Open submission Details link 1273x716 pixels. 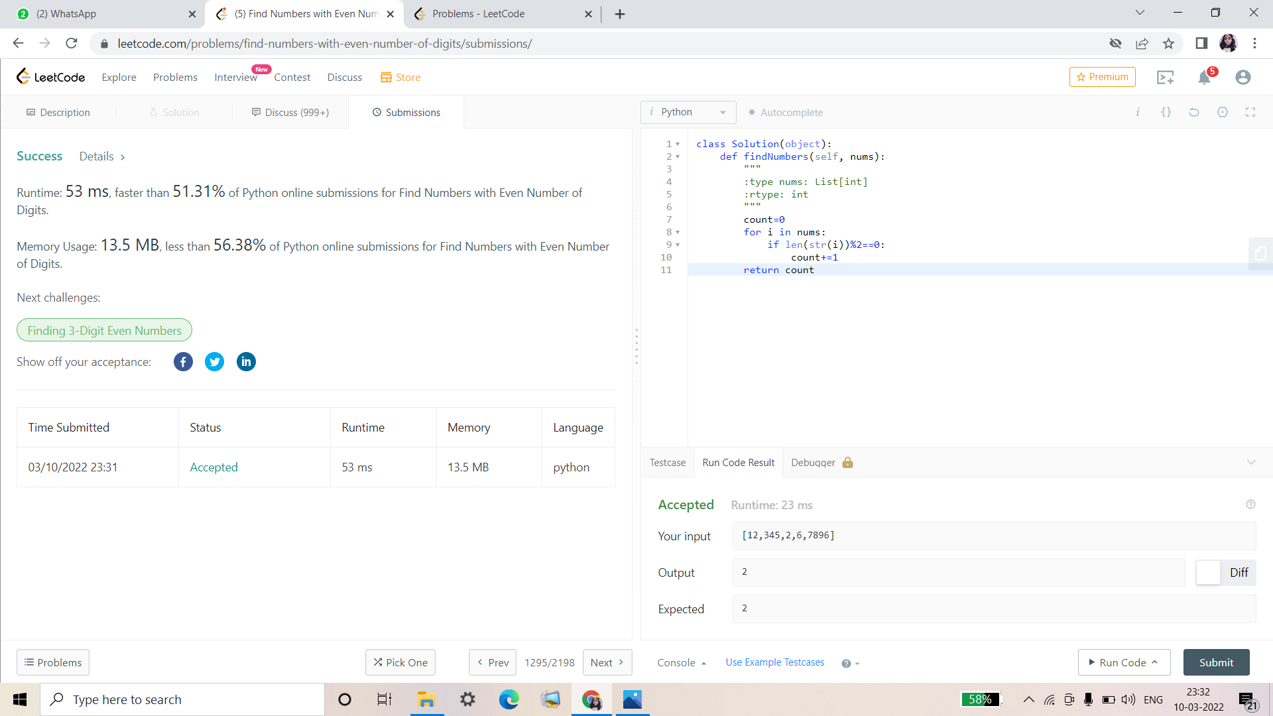tap(102, 156)
